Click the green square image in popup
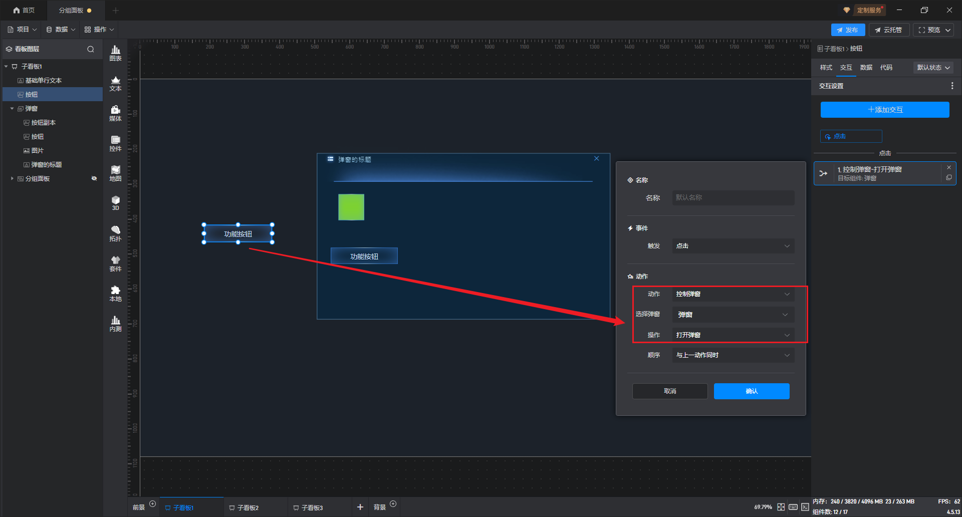The width and height of the screenshot is (962, 517). (351, 207)
